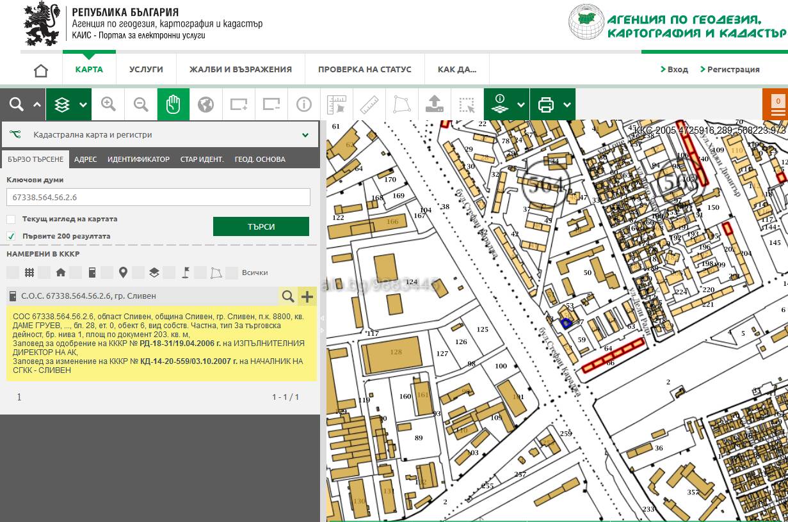Click the ТЪРСИ search button
Image resolution: width=788 pixels, height=522 pixels.
[x=261, y=226]
